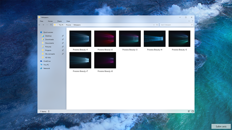
Task: Select the Process Beauty r8 thumbnail
Action: [105, 60]
